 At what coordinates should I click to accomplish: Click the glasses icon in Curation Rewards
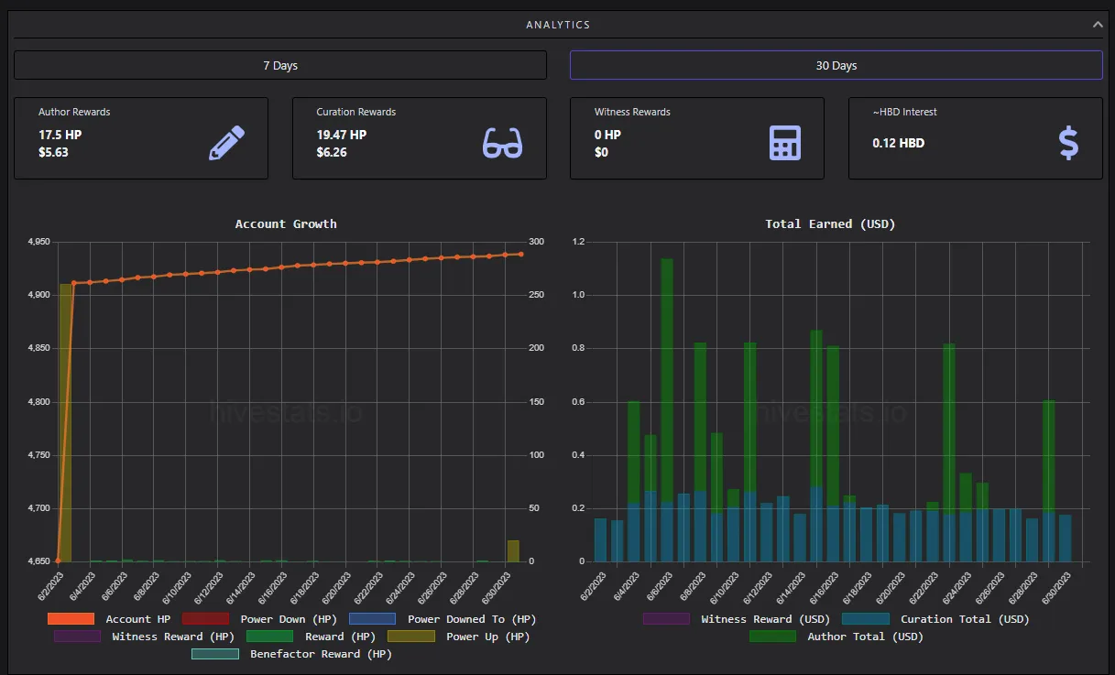(502, 144)
